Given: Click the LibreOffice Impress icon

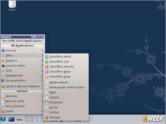Looking at the screenshot, I should pos(47,67).
